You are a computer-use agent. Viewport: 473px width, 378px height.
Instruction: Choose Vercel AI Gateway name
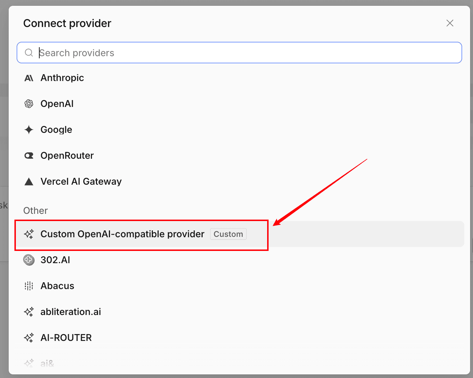(x=81, y=181)
